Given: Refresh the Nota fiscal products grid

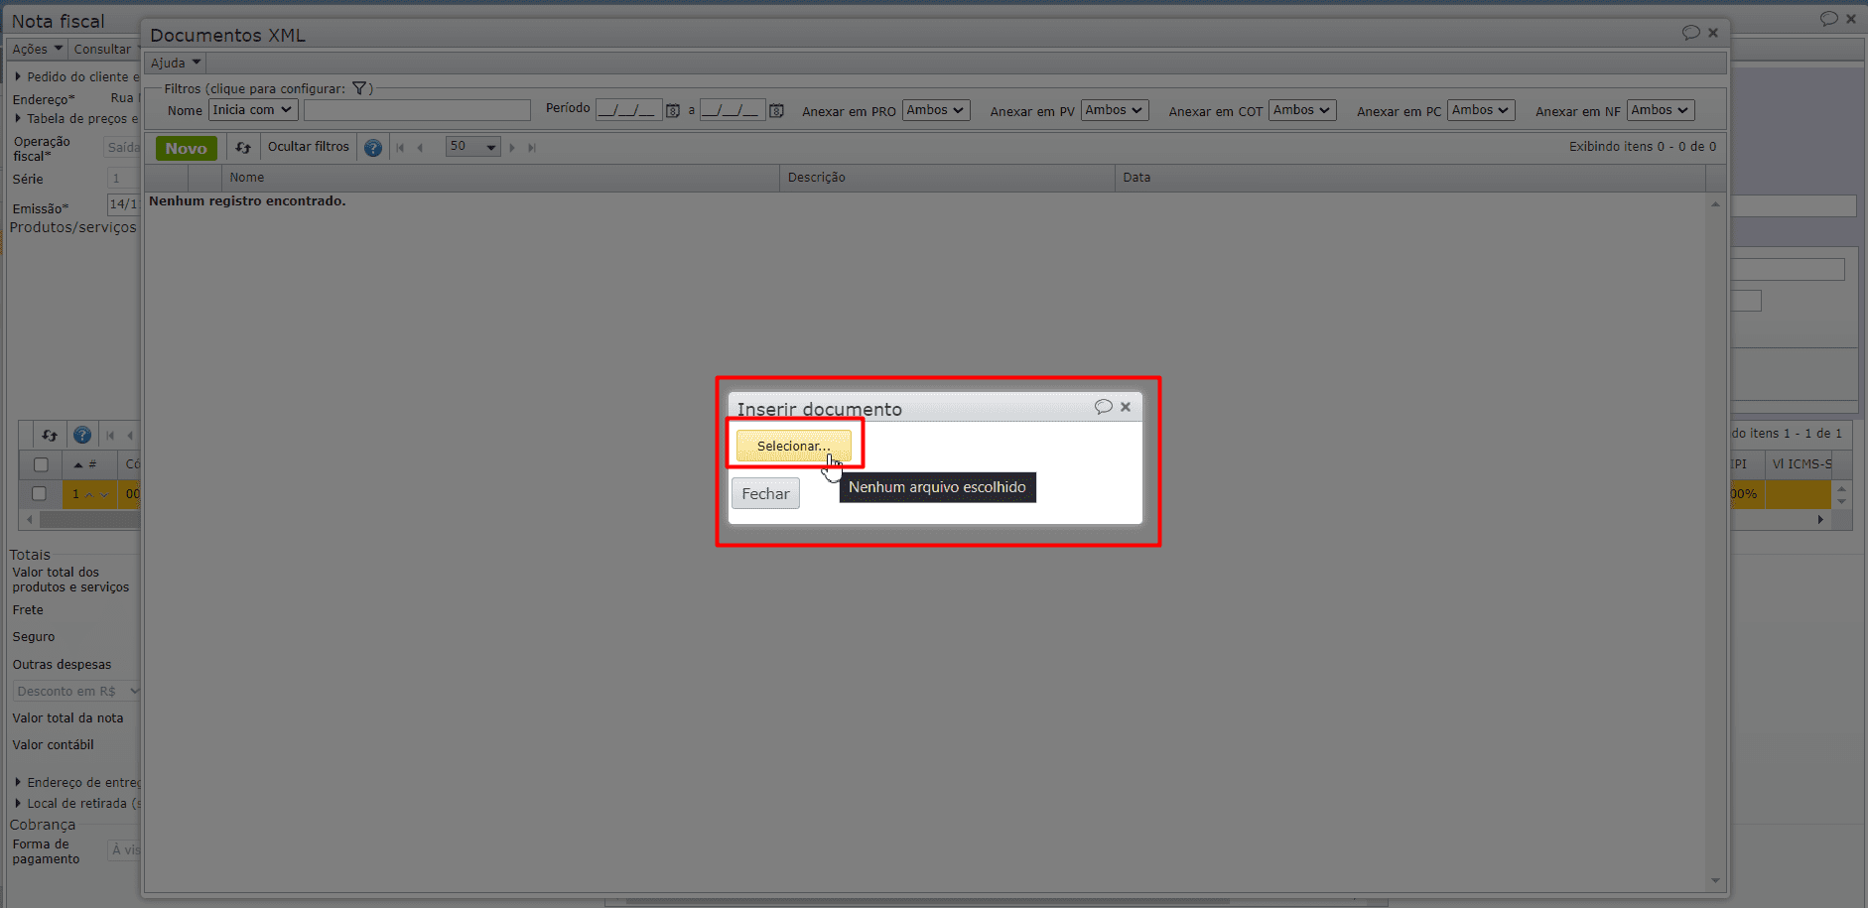Looking at the screenshot, I should coord(50,435).
